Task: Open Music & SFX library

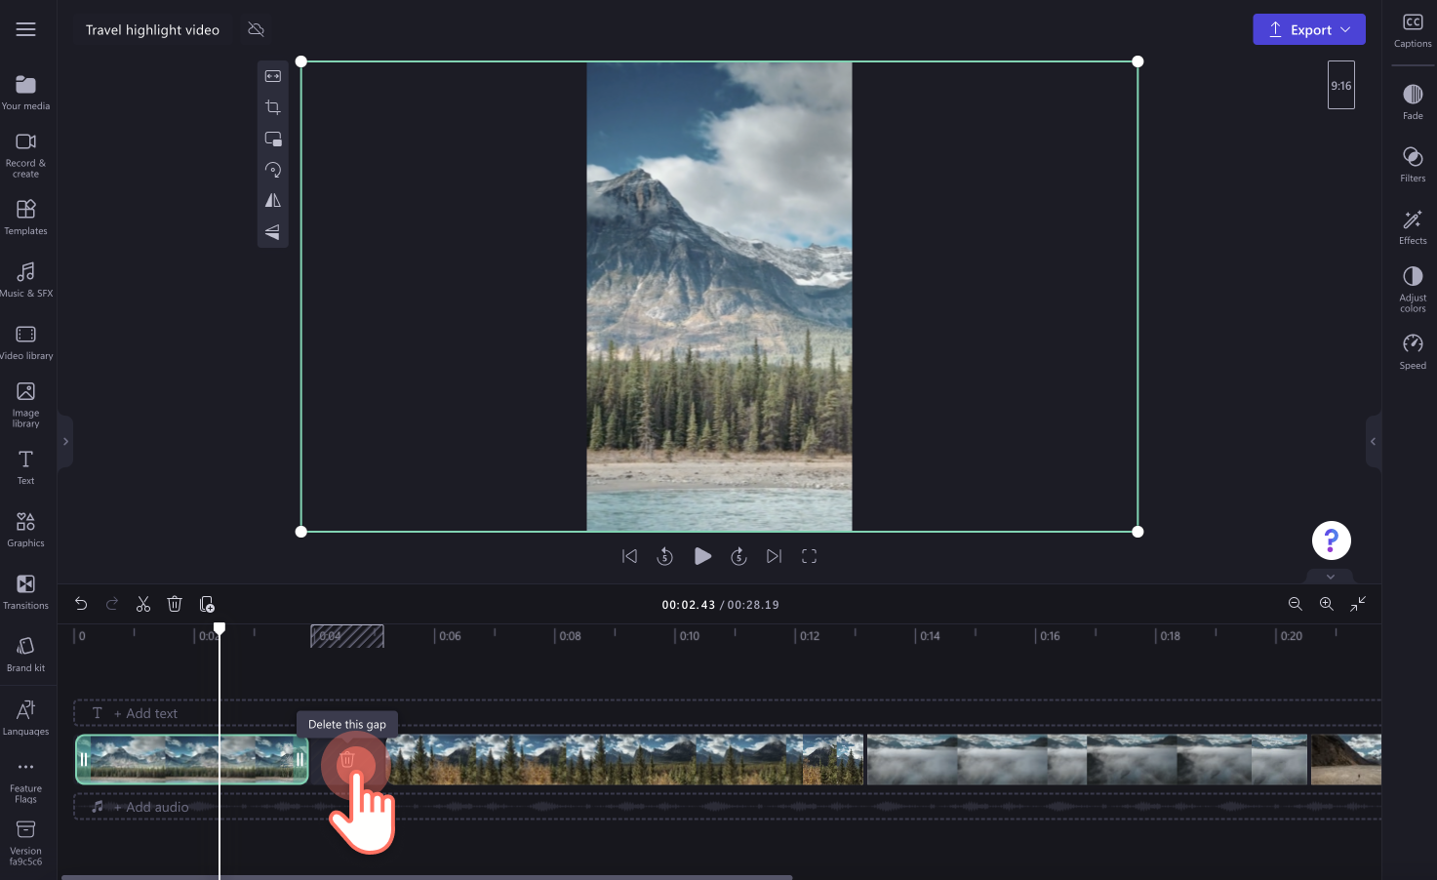Action: tap(26, 280)
